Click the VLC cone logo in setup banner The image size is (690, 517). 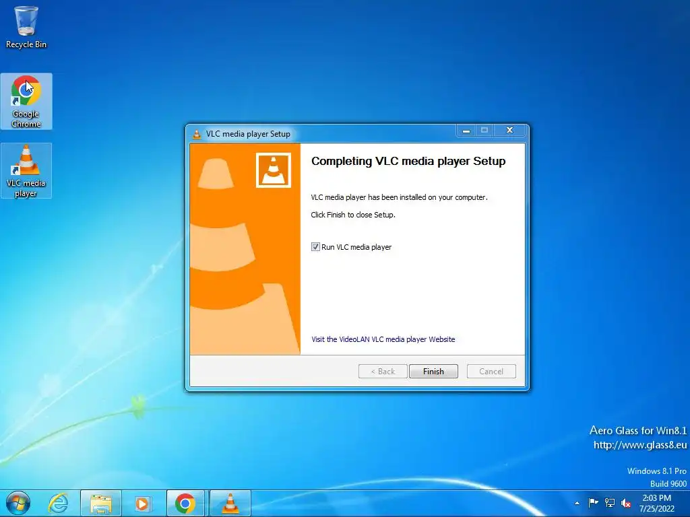click(274, 170)
